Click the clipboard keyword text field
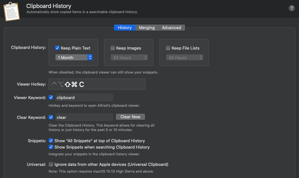The width and height of the screenshot is (299, 178). pyautogui.click(x=84, y=97)
